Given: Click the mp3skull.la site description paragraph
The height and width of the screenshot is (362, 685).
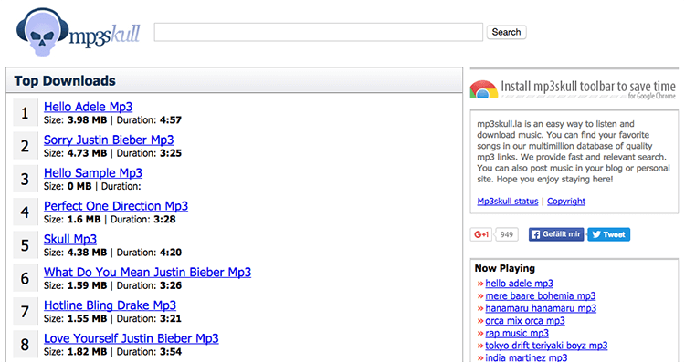Looking at the screenshot, I should pos(574,151).
